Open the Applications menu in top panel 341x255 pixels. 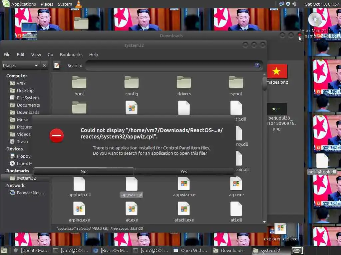tap(23, 4)
